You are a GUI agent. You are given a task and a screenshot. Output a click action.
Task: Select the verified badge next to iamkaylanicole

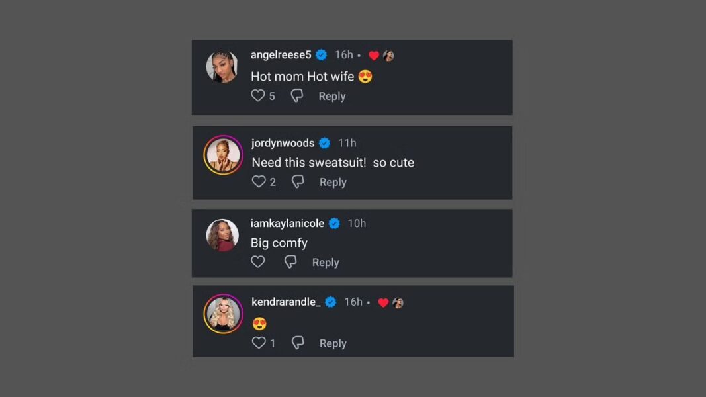coord(334,223)
